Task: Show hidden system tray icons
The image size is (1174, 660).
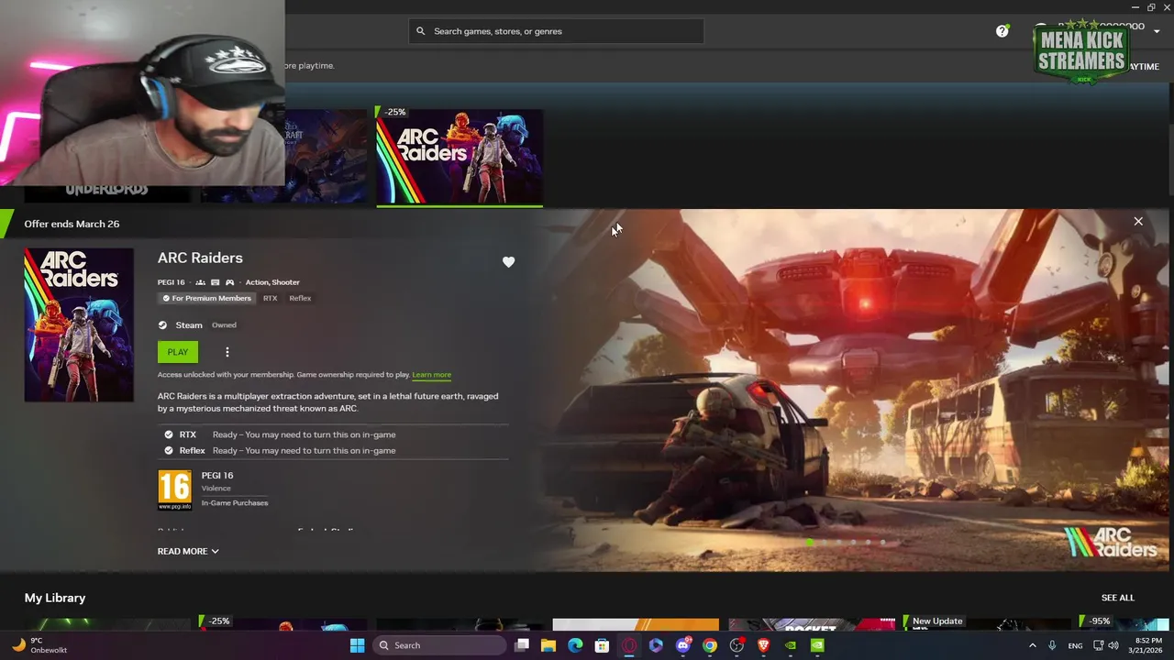Action: [x=1032, y=645]
